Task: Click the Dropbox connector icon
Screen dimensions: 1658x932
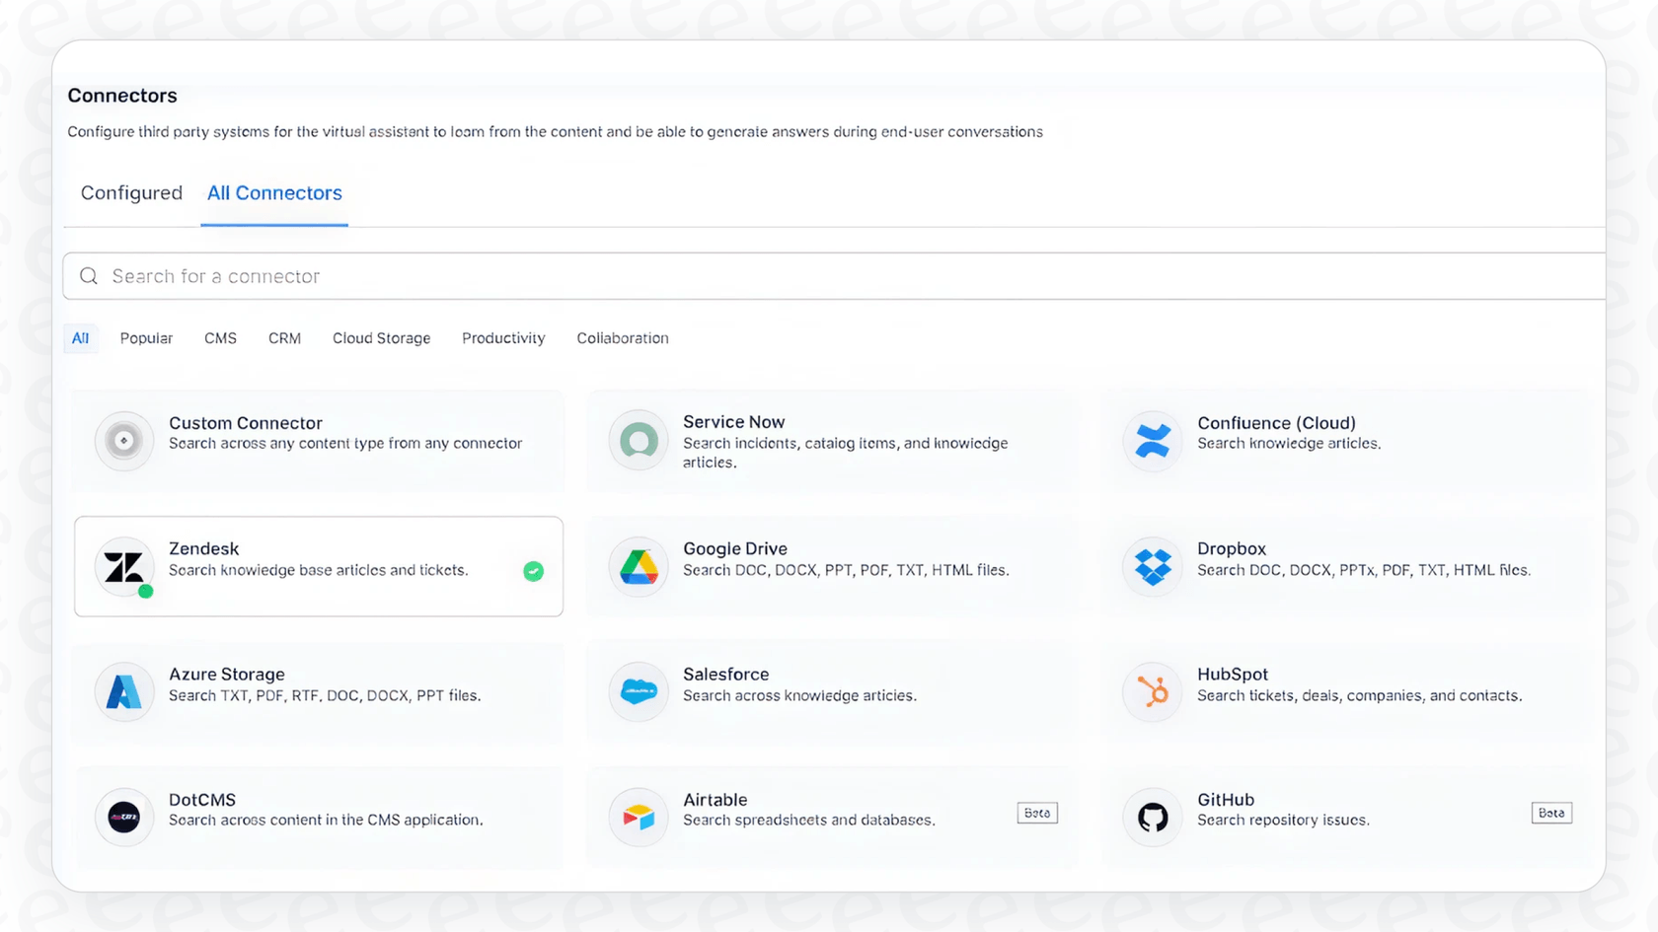Action: (x=1152, y=567)
